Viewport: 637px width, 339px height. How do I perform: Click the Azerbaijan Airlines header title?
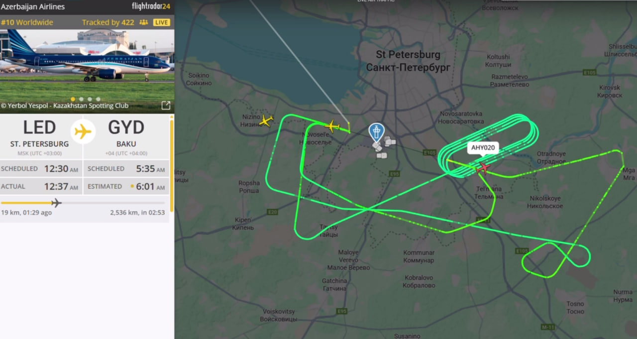click(33, 7)
